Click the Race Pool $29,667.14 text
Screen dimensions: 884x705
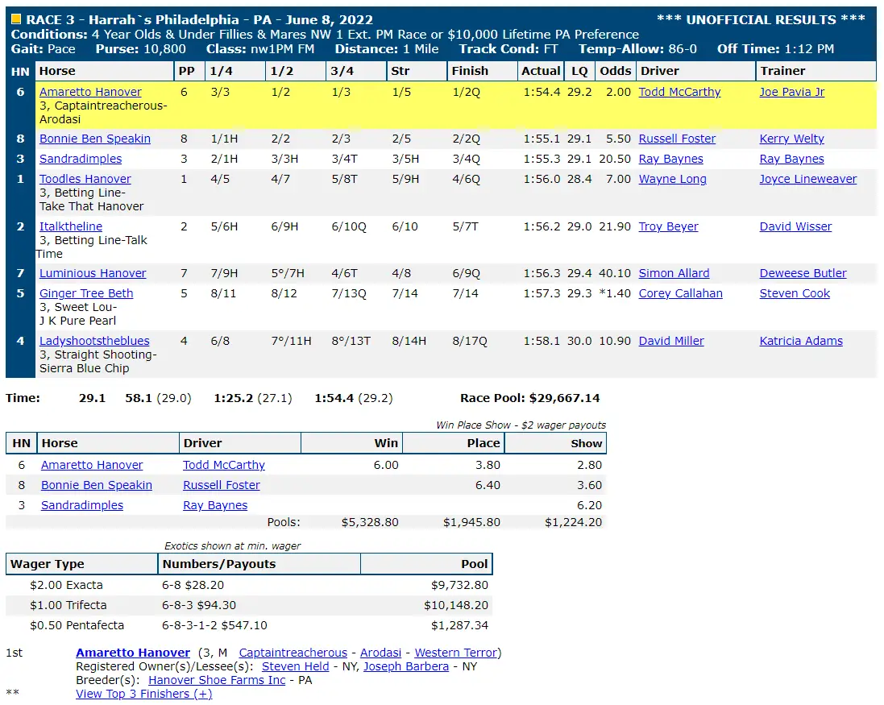530,399
